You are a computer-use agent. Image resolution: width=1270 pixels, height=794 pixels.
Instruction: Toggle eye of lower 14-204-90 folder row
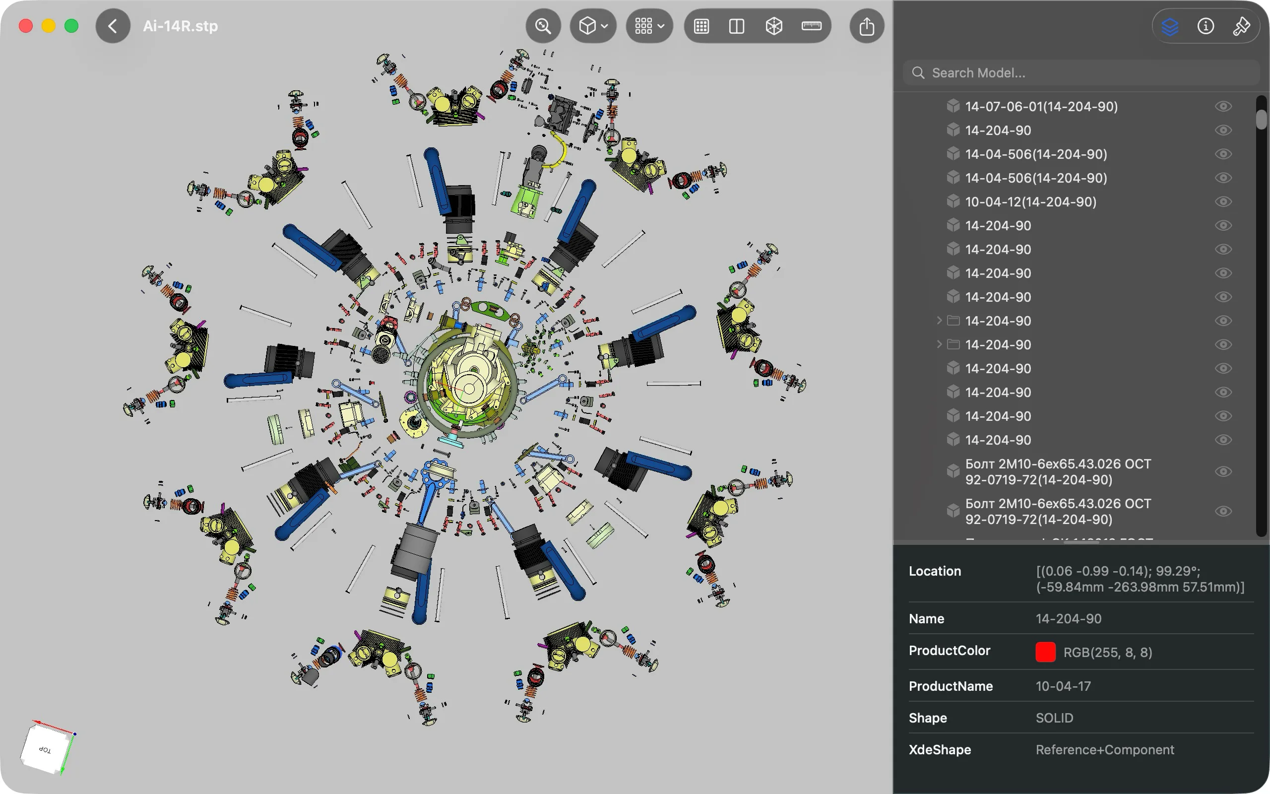(x=1223, y=344)
